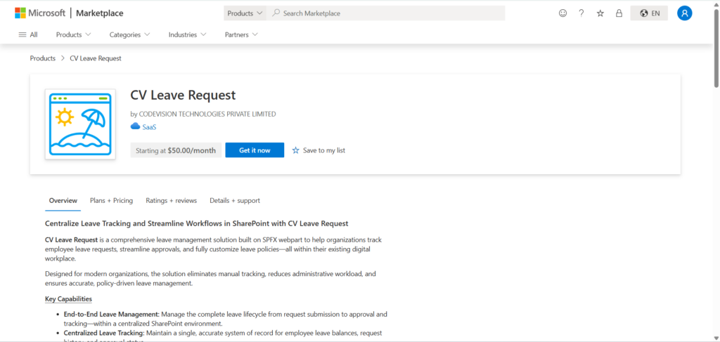Click the CV Leave Request title
This screenshot has width=720, height=342.
[184, 95]
